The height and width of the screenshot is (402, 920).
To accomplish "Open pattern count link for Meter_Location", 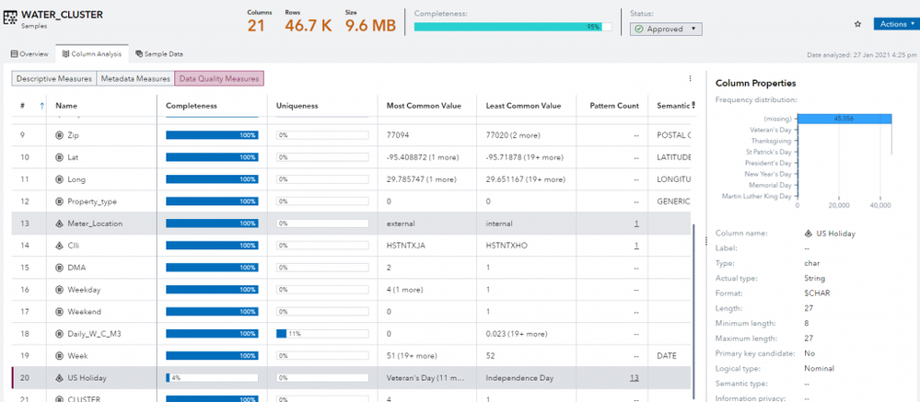I will click(x=635, y=224).
